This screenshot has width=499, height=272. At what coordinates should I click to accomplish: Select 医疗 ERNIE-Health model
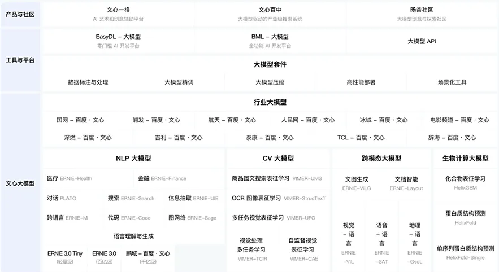(x=70, y=178)
